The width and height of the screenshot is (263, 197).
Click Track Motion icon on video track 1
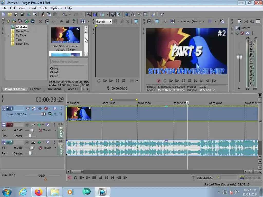click(x=34, y=109)
